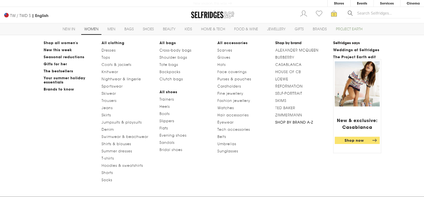Open the wishlist heart icon
424x197 pixels.
point(319,13)
